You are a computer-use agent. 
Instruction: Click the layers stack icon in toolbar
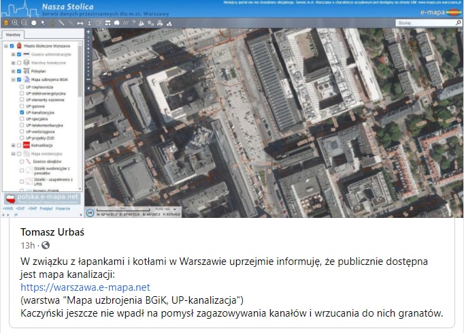5,22
